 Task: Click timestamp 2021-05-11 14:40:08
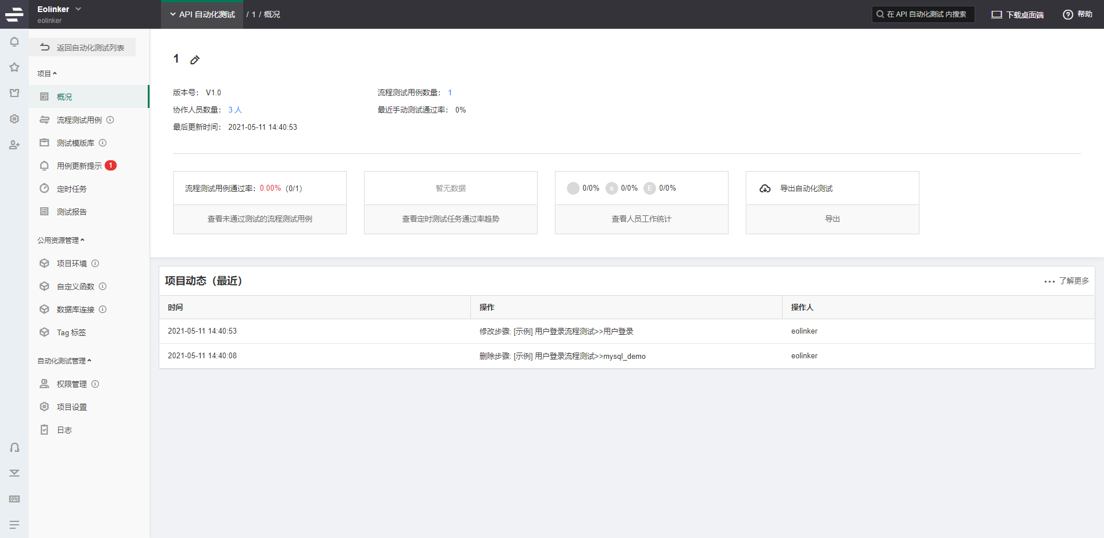[202, 356]
